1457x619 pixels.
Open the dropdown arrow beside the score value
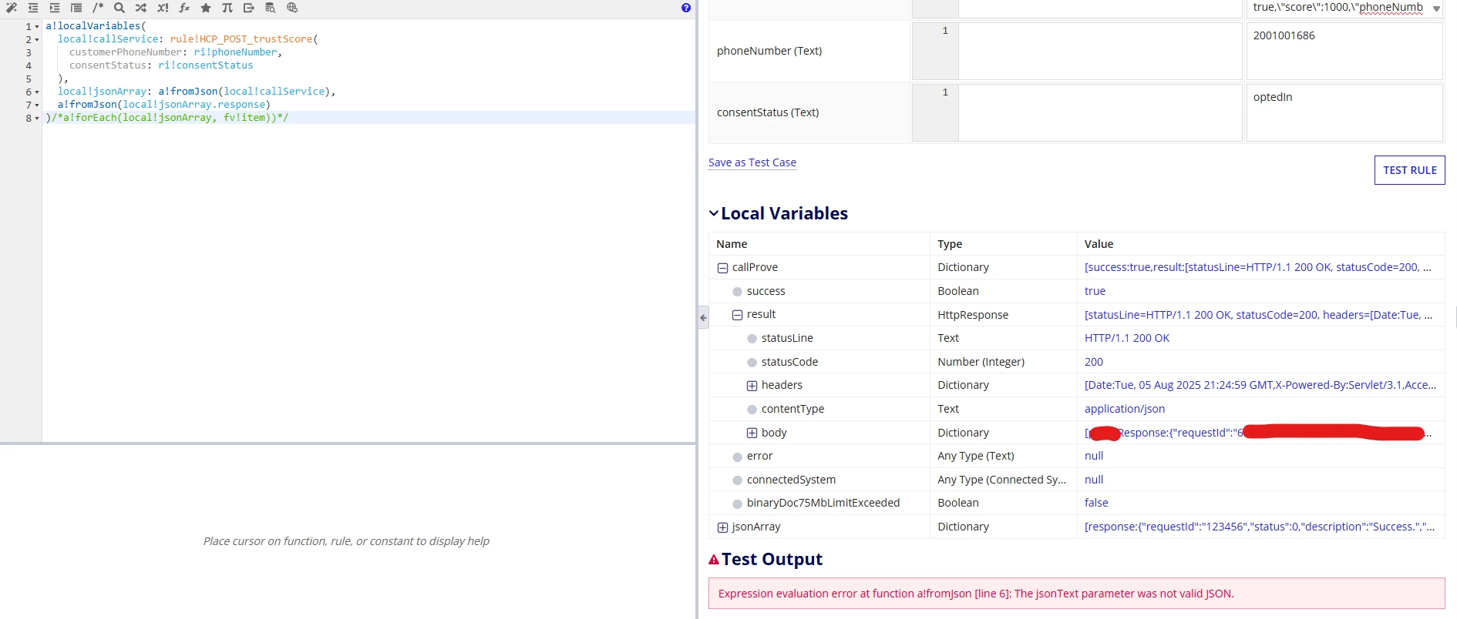pyautogui.click(x=1436, y=8)
